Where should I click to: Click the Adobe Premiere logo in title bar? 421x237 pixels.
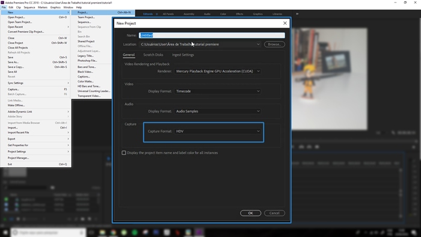pos(2,2)
